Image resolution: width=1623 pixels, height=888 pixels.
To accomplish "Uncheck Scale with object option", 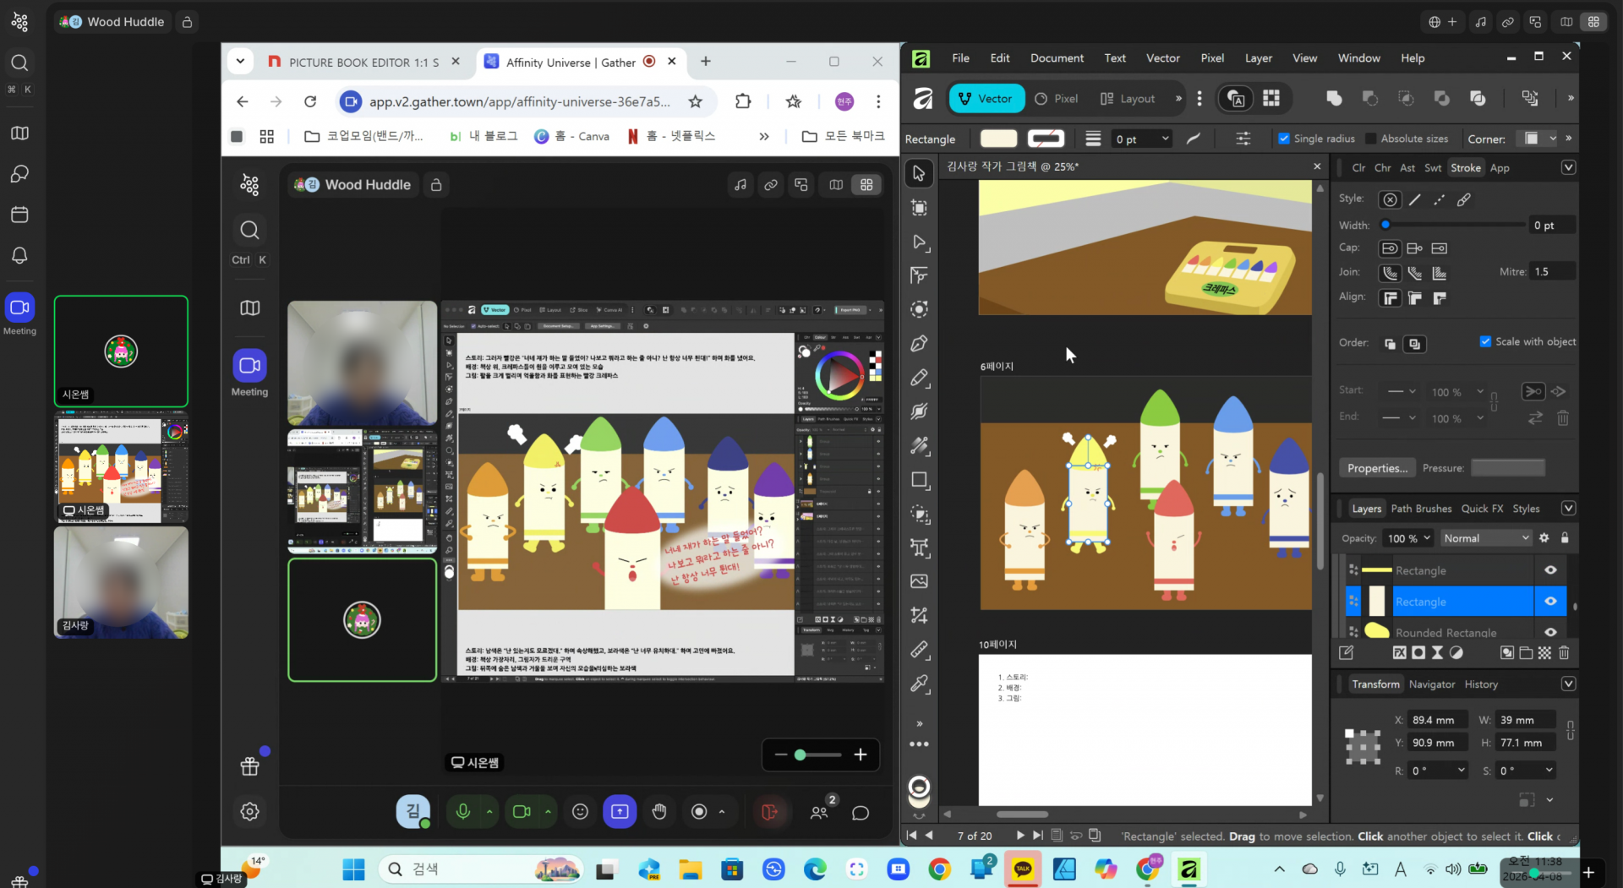I will [x=1485, y=341].
